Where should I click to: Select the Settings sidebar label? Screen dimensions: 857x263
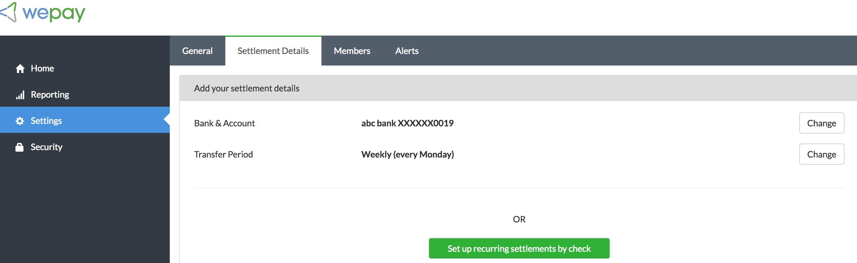[x=46, y=121]
